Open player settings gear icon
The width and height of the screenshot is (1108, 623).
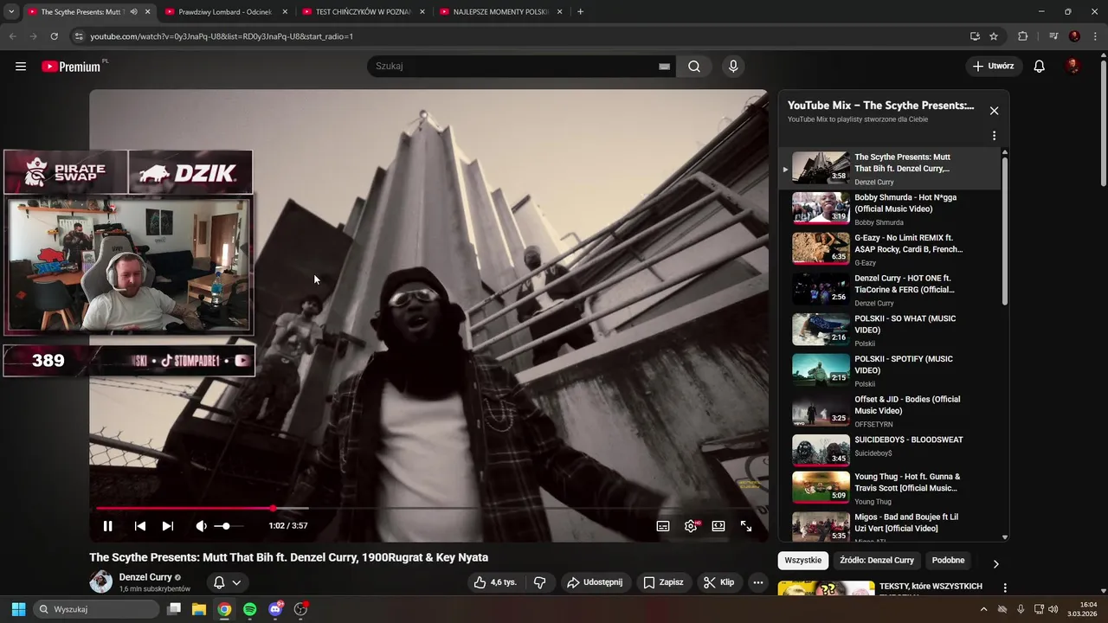(691, 526)
